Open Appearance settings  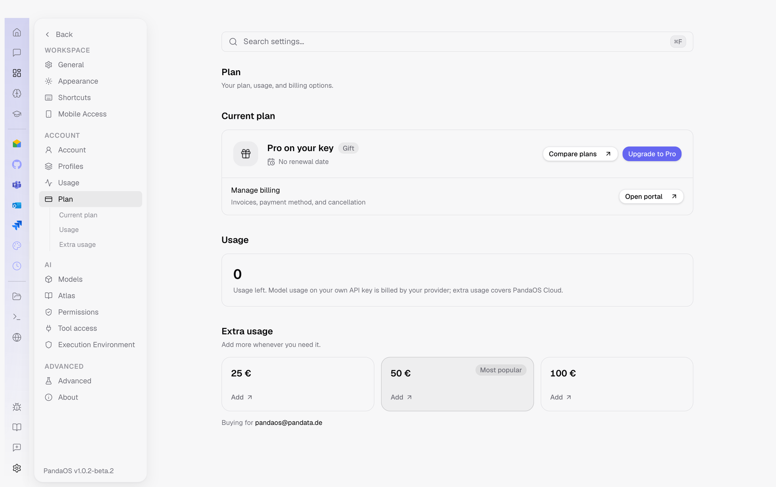(x=91, y=81)
